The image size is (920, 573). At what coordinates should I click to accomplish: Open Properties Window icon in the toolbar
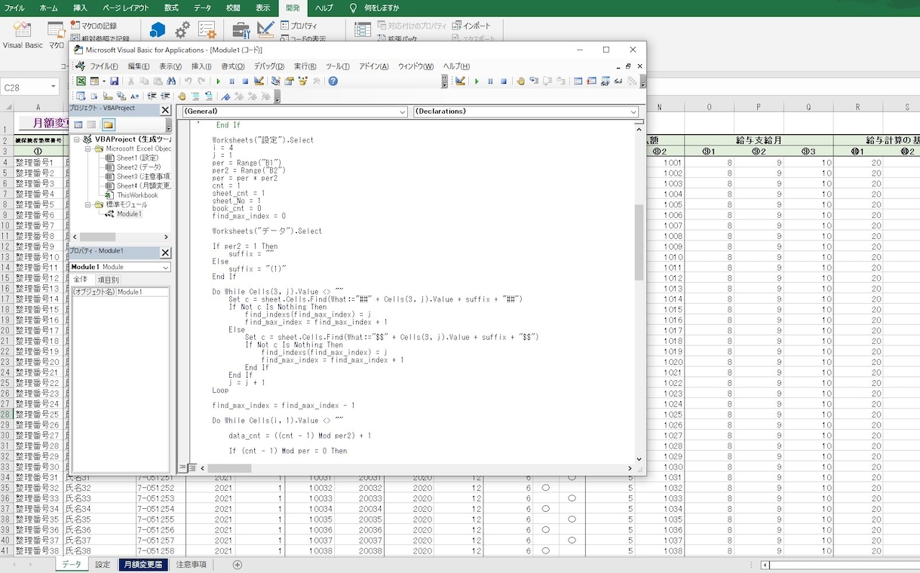(x=289, y=81)
